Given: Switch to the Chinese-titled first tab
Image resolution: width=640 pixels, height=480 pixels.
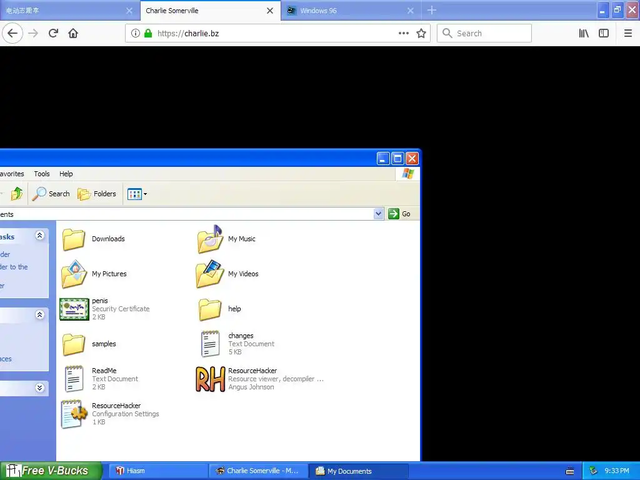Looking at the screenshot, I should [x=69, y=11].
